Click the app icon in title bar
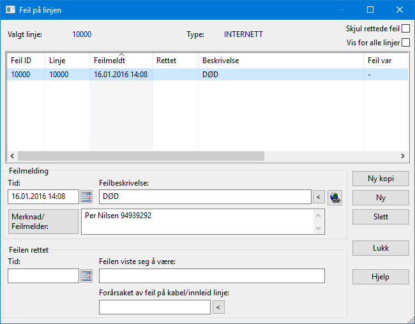 (11, 10)
